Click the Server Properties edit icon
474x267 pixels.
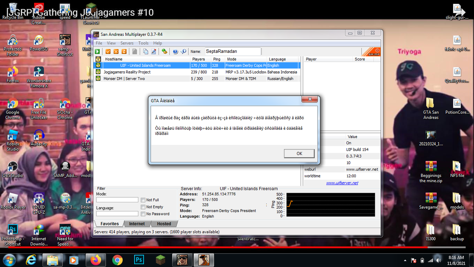coord(153,52)
